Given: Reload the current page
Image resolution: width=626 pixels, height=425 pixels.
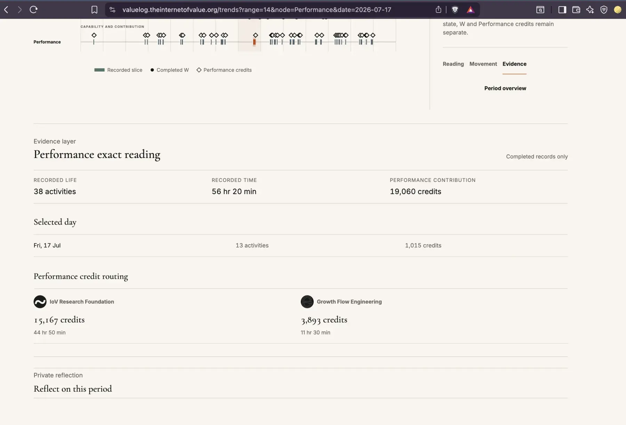Looking at the screenshot, I should [x=33, y=10].
